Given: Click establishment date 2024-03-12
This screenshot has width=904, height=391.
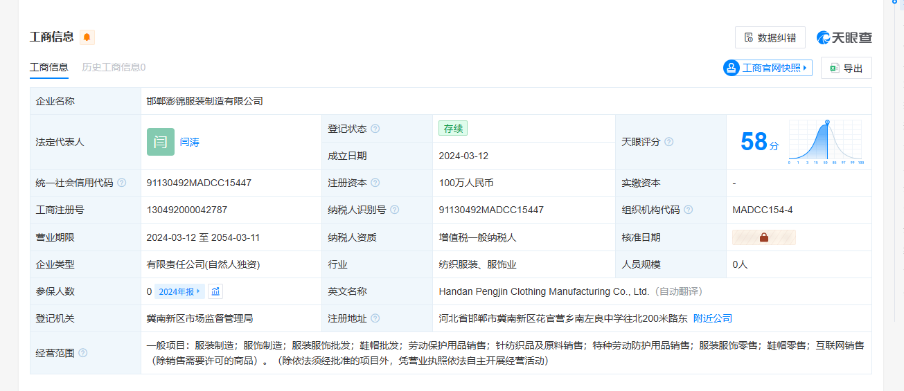Looking at the screenshot, I should 463,156.
